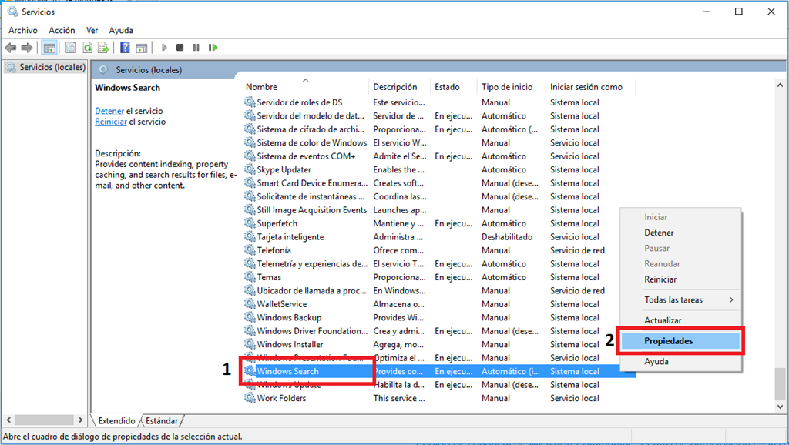
Task: Open the Ayuda menu in menu bar
Action: tap(121, 30)
